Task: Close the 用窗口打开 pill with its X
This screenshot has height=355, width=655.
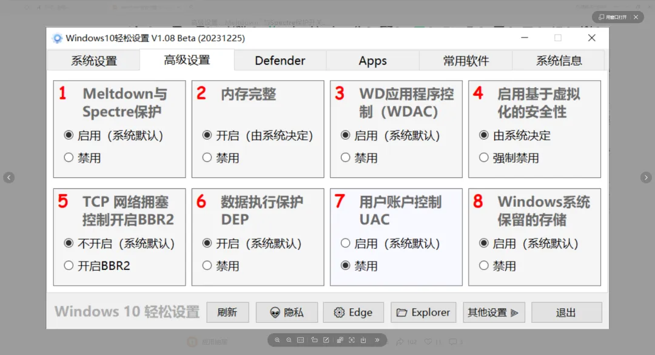Action: [x=636, y=17]
